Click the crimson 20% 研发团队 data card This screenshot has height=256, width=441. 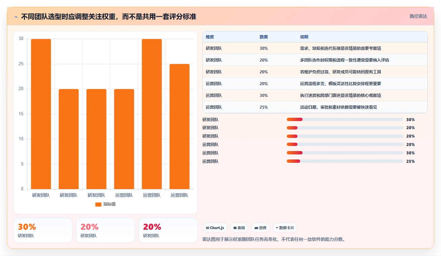point(168,230)
